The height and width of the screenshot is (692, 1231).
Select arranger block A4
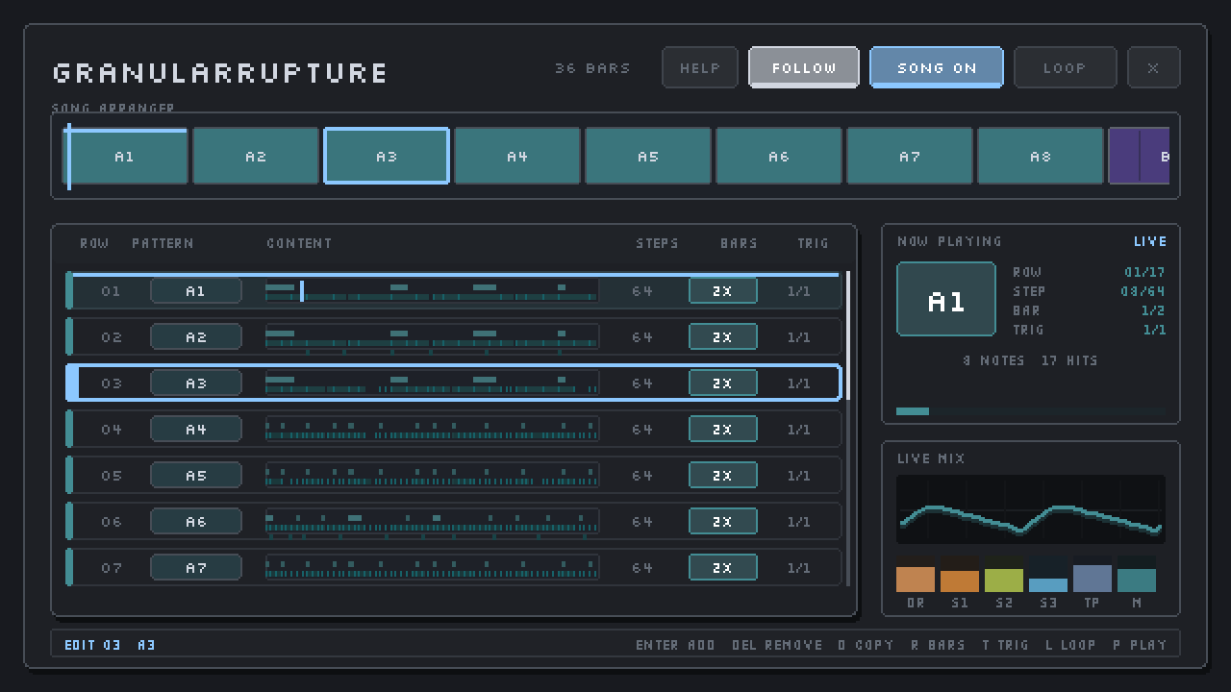coord(517,156)
